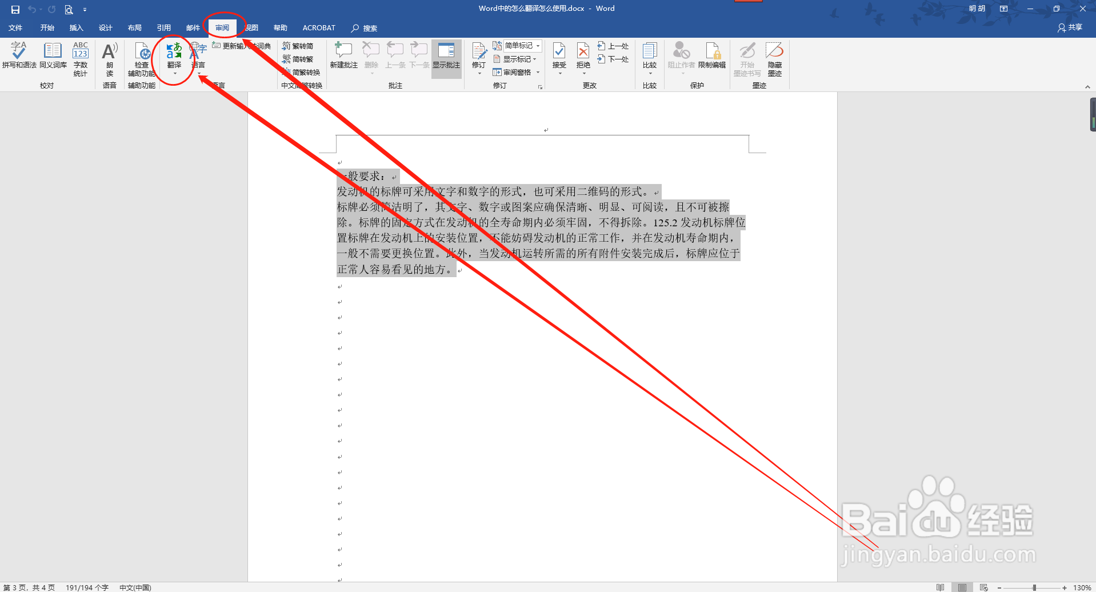
Task: Convert text with 简转繁
Action: pos(298,59)
